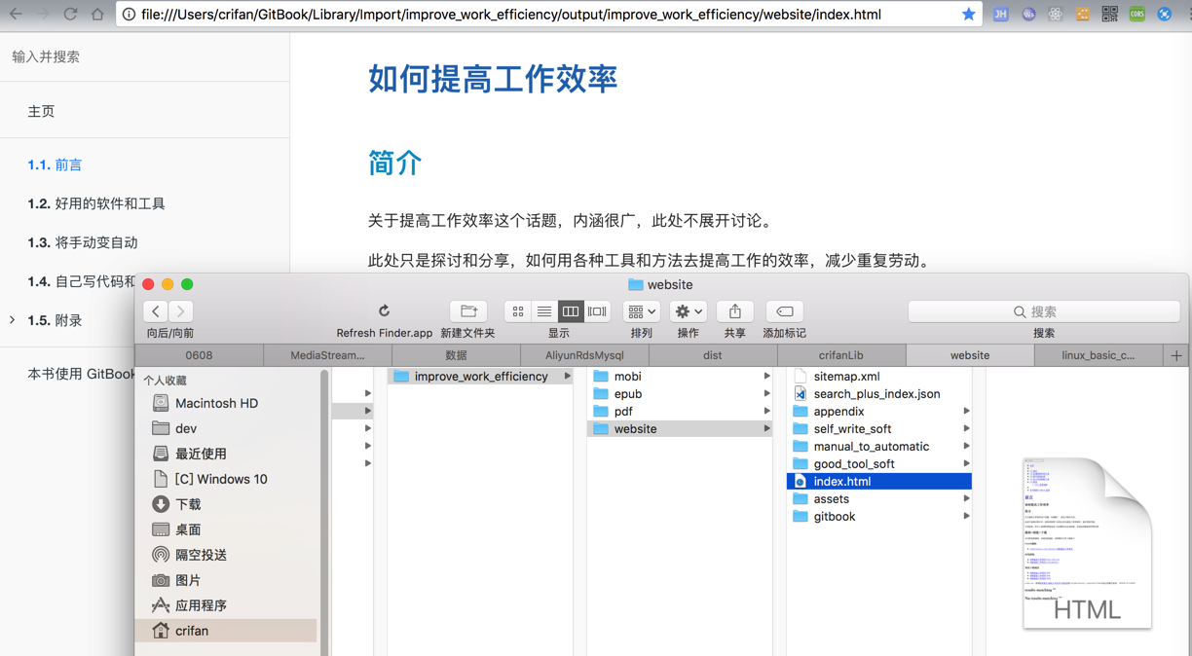Click the Finder Share toolbar icon
This screenshot has width=1192, height=656.
(735, 311)
